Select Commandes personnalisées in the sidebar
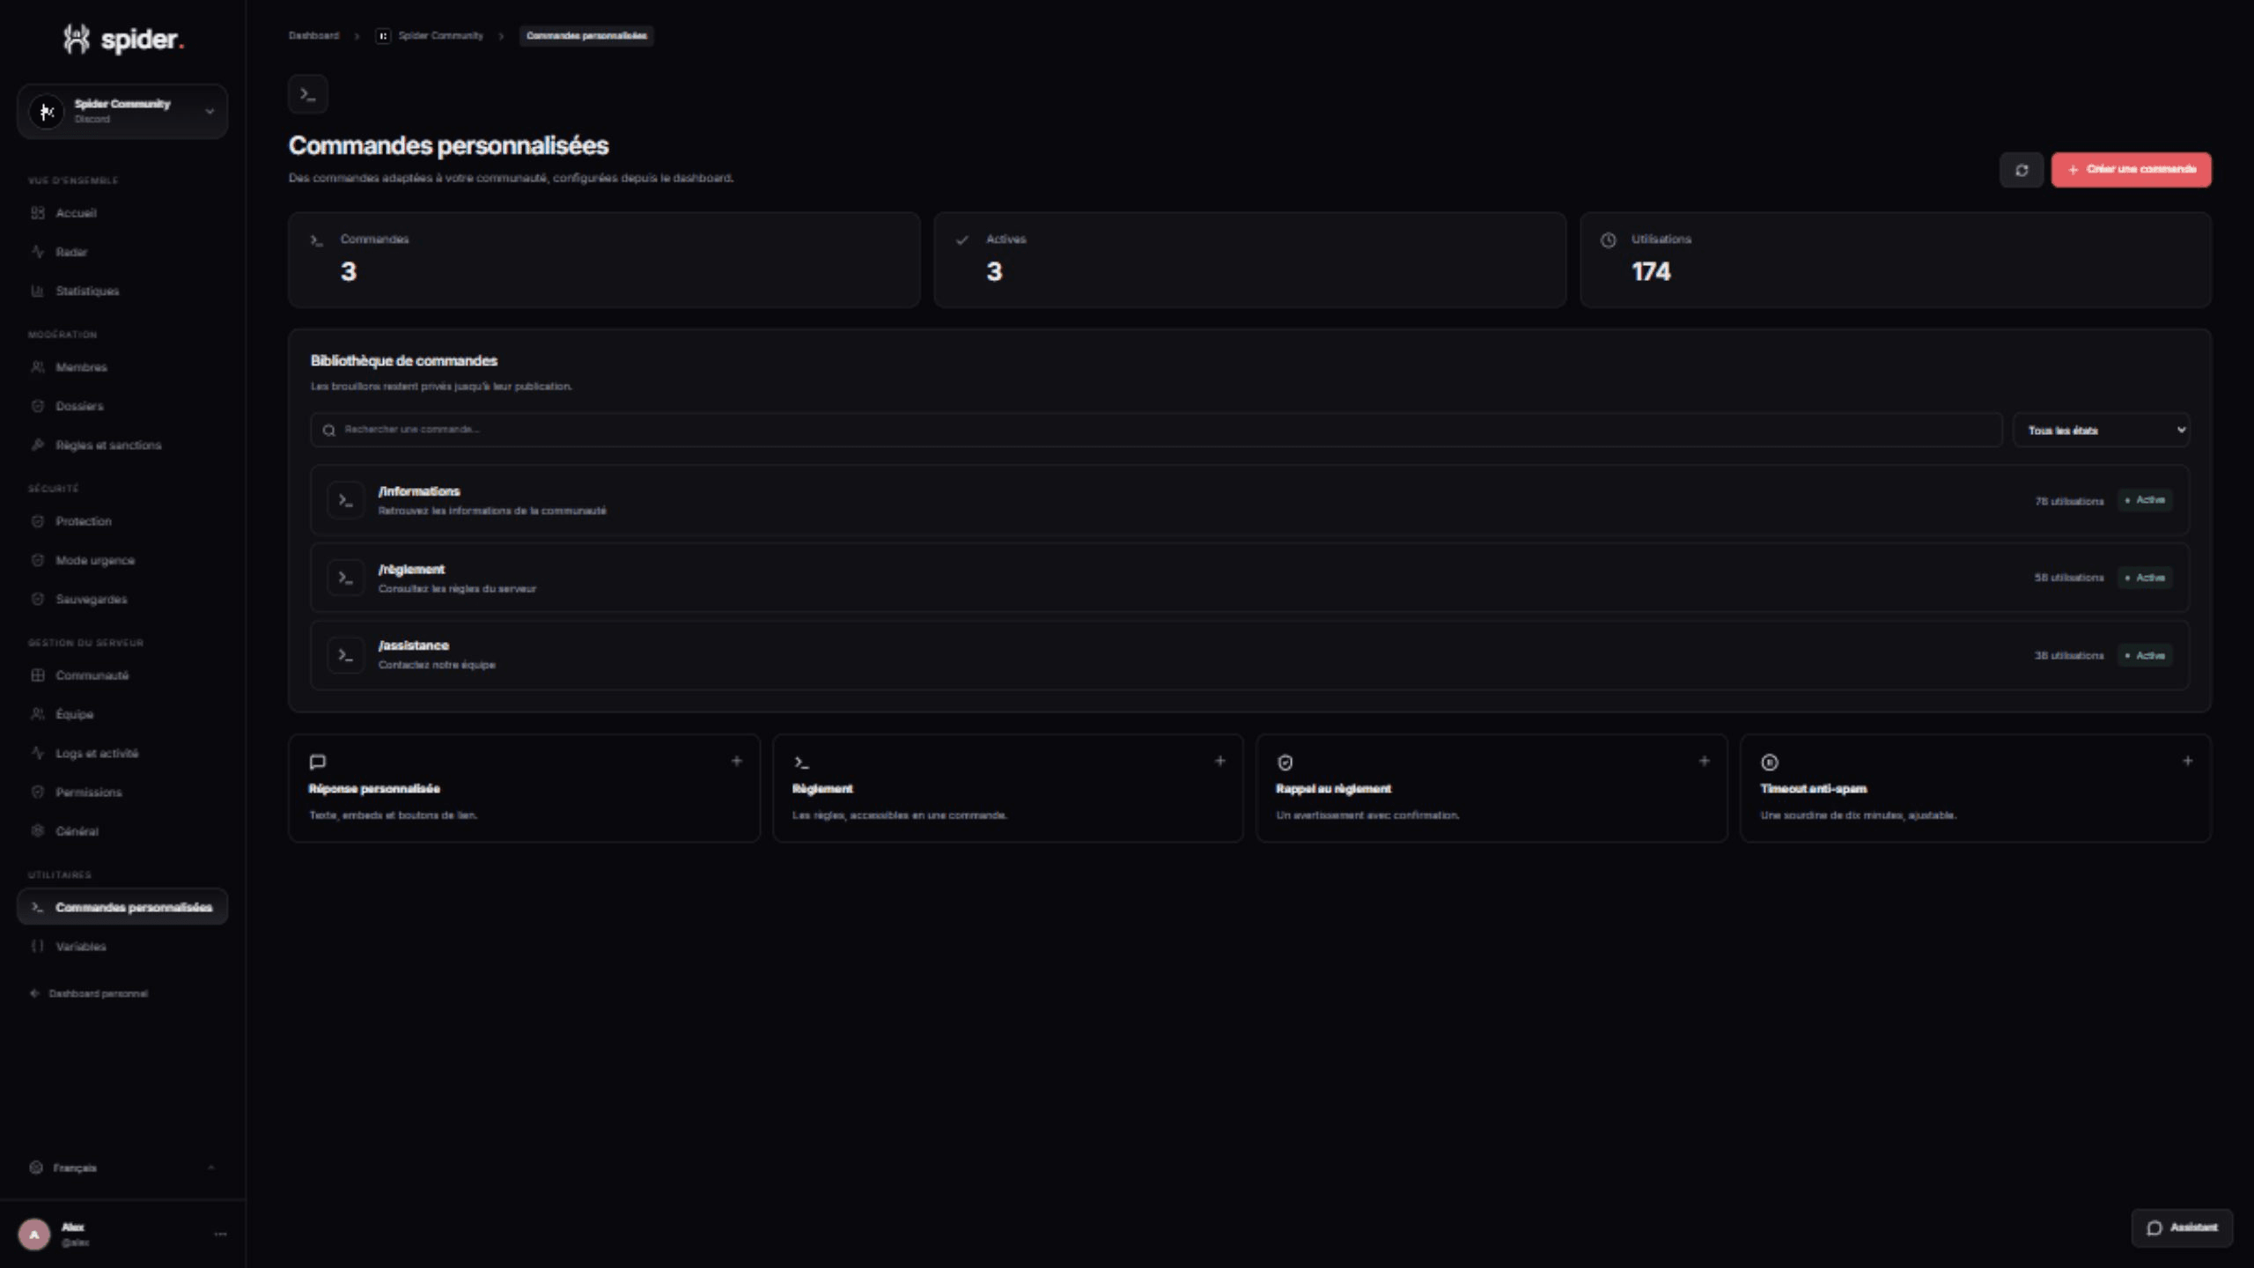Image resolution: width=2254 pixels, height=1268 pixels. [x=122, y=907]
